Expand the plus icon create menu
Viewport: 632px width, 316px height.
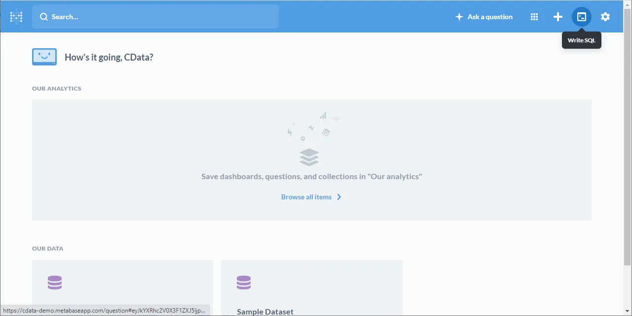(x=558, y=17)
